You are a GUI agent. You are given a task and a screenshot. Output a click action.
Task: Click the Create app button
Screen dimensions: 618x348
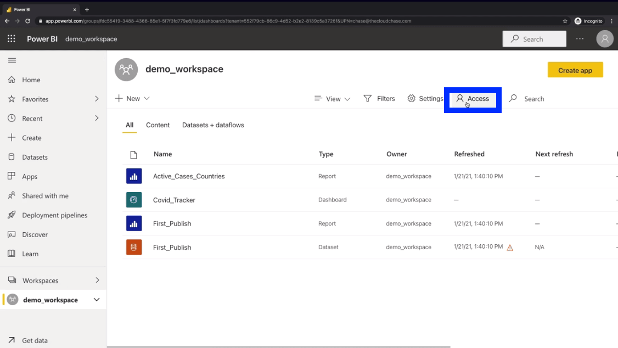(575, 70)
